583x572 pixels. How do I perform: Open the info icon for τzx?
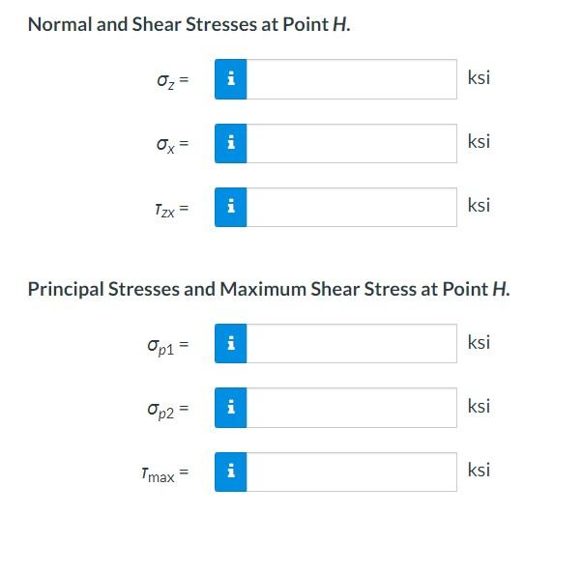230,207
